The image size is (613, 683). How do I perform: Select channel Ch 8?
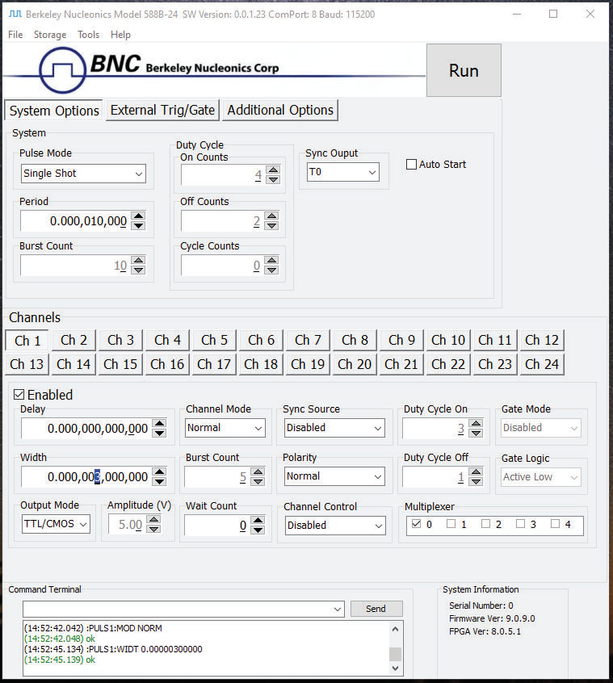click(355, 340)
